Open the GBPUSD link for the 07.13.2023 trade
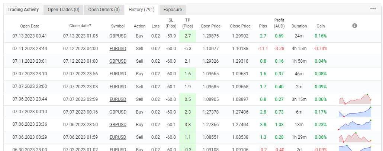The width and height of the screenshot is (383, 151). (118, 36)
